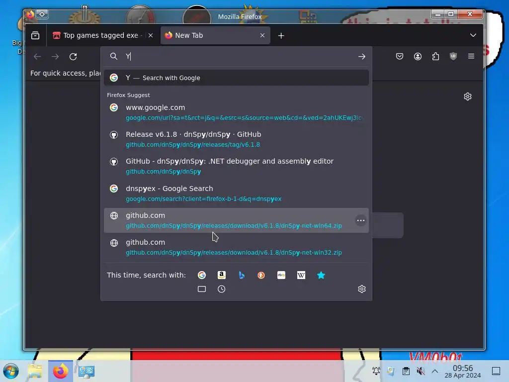Search this time with Amazon icon
Viewport: 509px width, 382px height.
point(221,275)
